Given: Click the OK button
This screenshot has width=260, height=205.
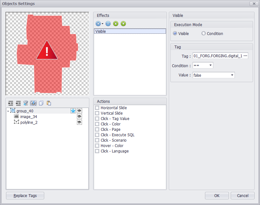Looking at the screenshot, I should pos(217,195).
